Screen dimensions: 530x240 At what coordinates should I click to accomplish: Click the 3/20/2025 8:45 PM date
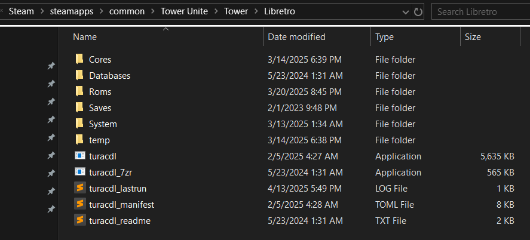click(x=305, y=92)
